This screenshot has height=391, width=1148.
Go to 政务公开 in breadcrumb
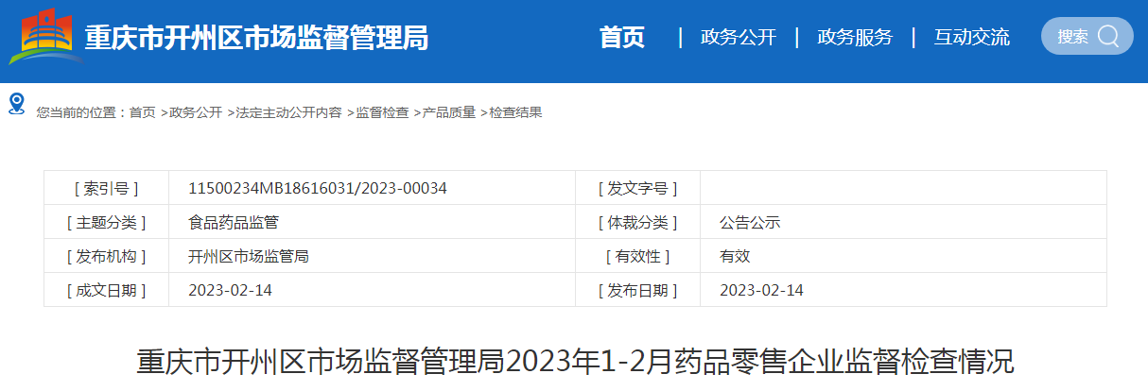[x=196, y=112]
